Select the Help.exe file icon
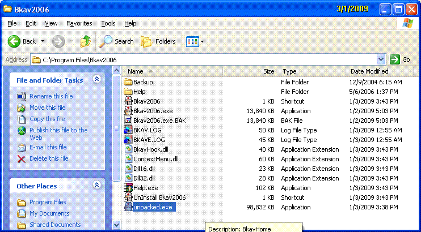This screenshot has height=232, width=421. [x=128, y=188]
